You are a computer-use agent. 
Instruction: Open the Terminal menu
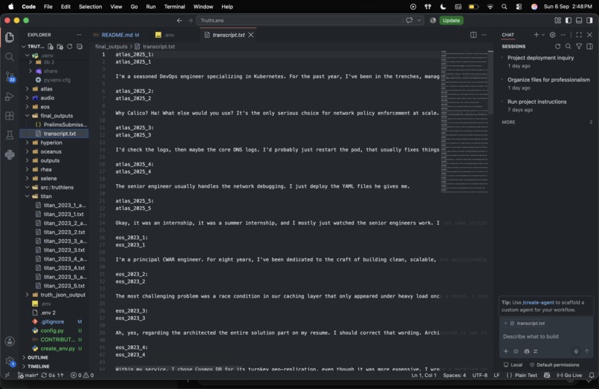174,7
